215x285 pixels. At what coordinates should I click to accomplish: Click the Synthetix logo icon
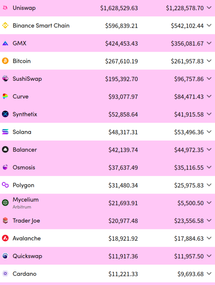[5, 114]
